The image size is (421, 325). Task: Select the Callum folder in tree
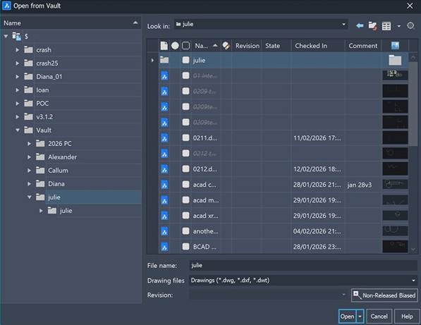pyautogui.click(x=58, y=171)
